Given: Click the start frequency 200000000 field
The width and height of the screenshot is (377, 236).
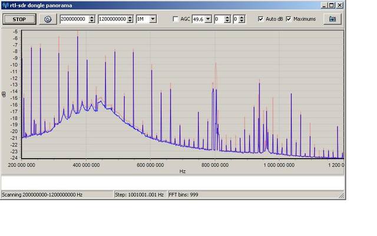Looking at the screenshot, I should pos(74,19).
